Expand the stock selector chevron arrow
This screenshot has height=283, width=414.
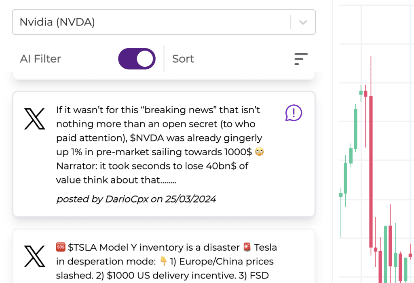click(x=303, y=22)
